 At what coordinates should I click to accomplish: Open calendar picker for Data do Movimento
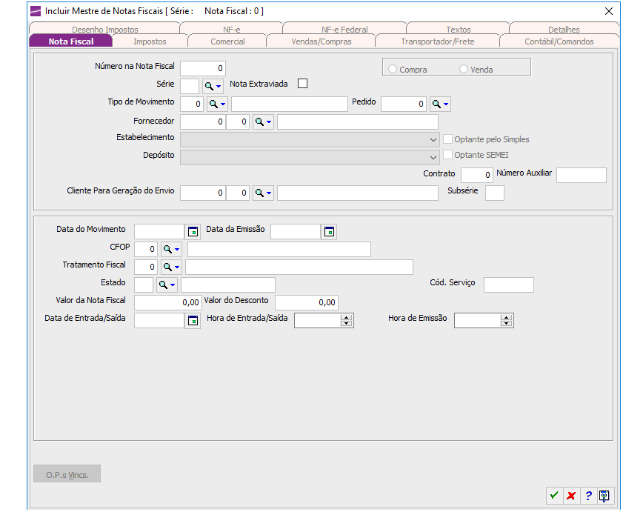pos(193,231)
